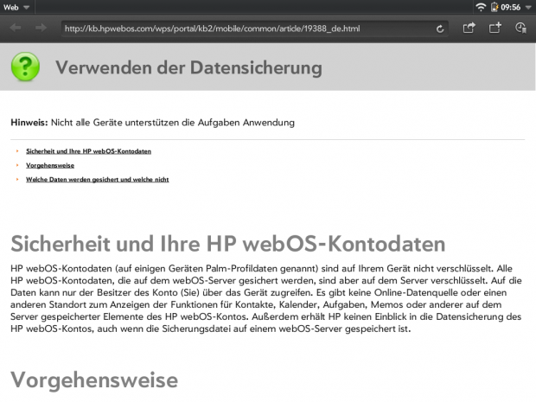Open bookmarks and history icon
Screen dimensions: 536x402
[520, 28]
